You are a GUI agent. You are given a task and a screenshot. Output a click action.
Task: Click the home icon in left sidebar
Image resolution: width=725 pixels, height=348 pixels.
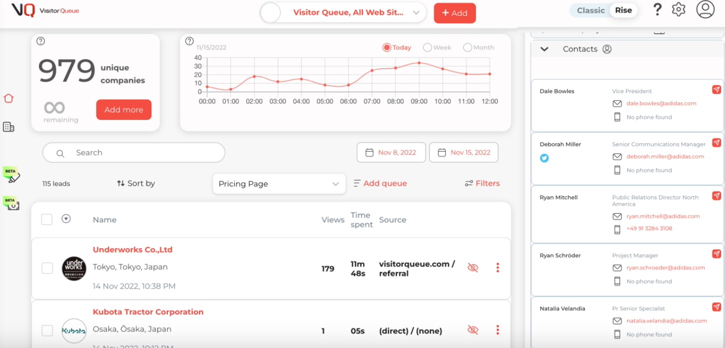coord(8,98)
